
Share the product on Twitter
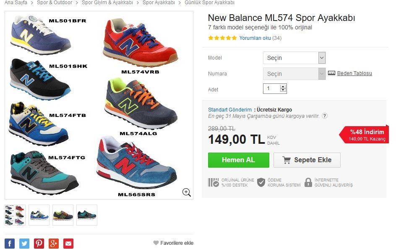[24, 243]
